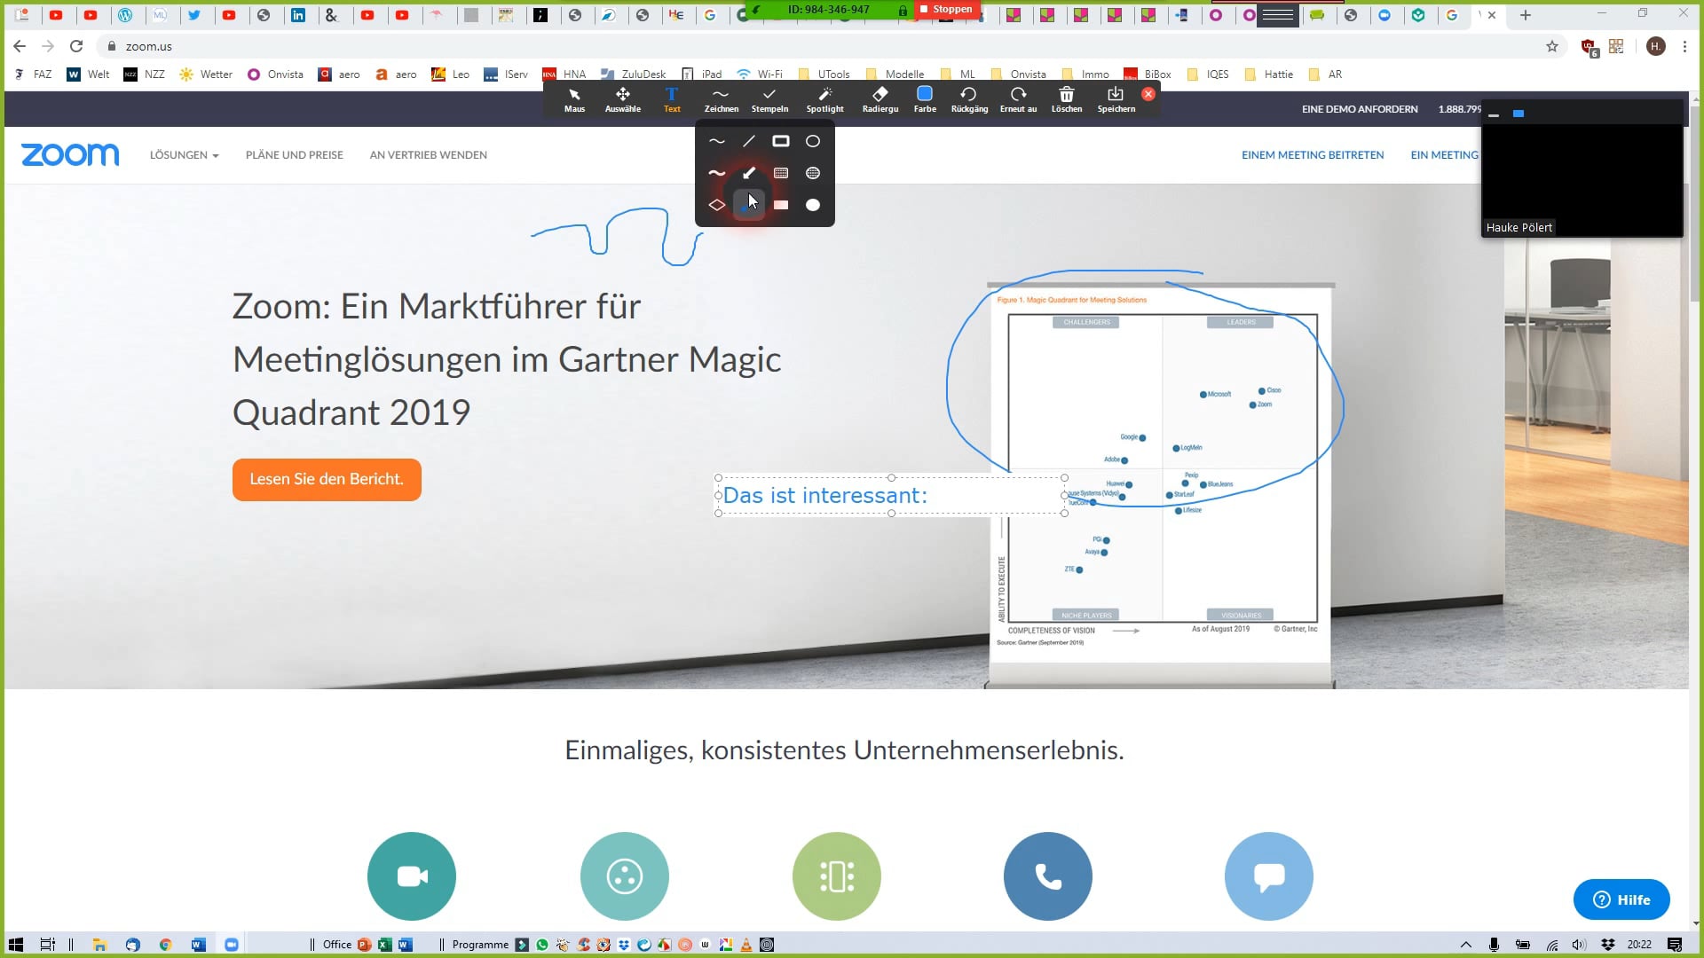Save annotations with Speichern
The width and height of the screenshot is (1704, 958).
coord(1116,99)
